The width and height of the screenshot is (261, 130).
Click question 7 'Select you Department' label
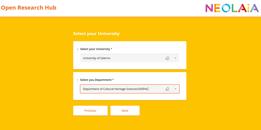click(x=96, y=80)
